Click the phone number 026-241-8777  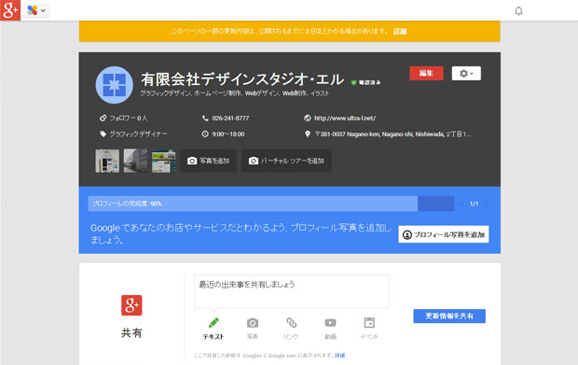pyautogui.click(x=230, y=119)
